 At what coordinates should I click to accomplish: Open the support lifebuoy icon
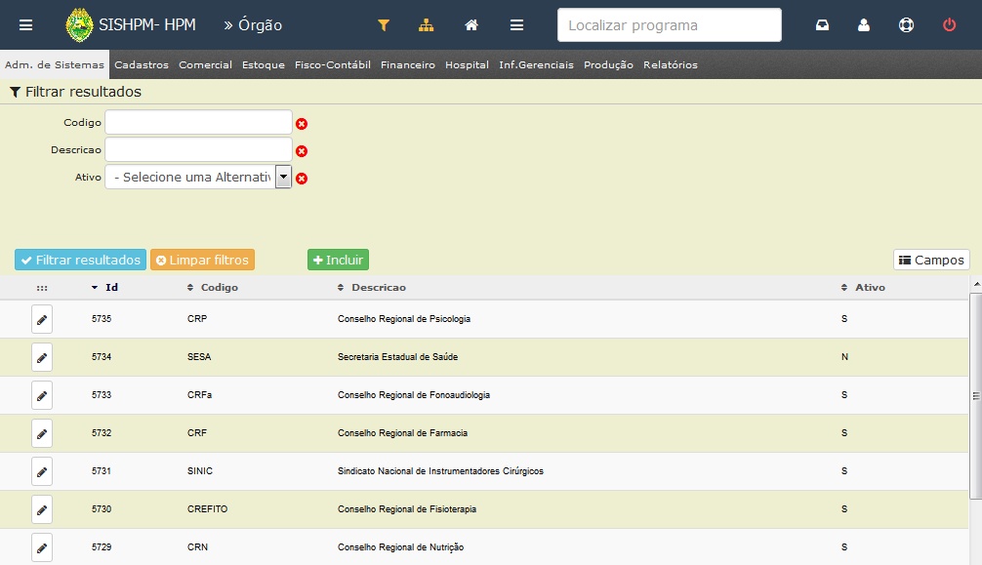(906, 25)
